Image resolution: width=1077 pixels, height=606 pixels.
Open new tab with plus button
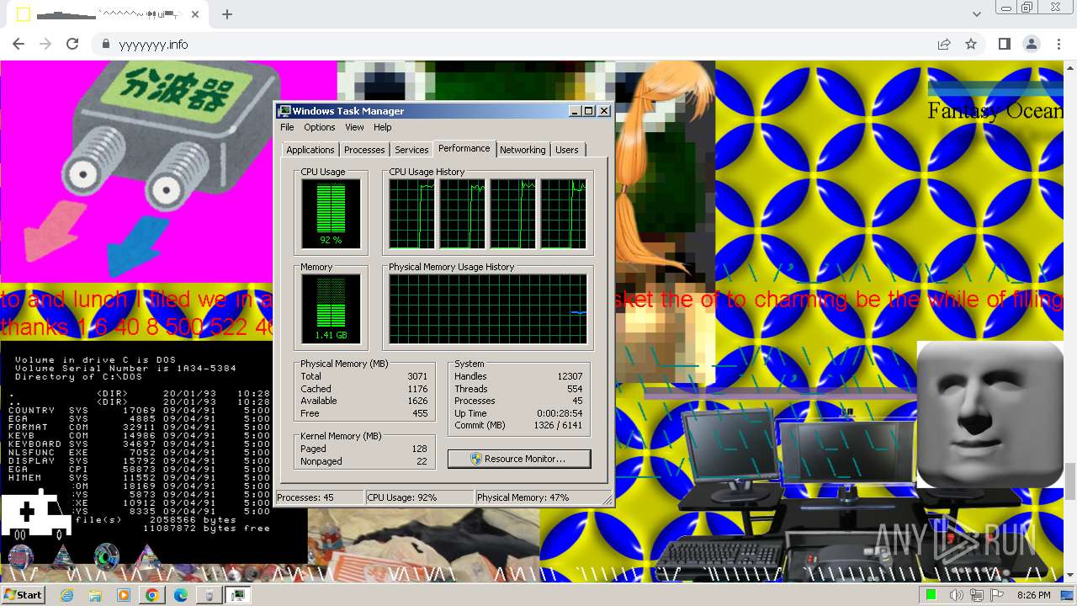227,14
